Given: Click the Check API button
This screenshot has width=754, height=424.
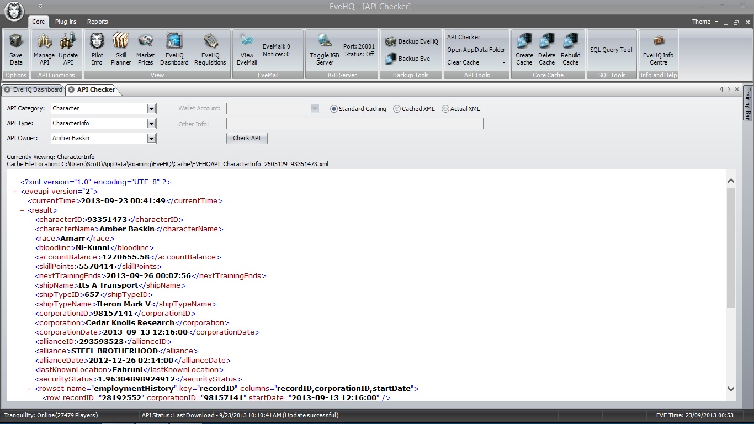Looking at the screenshot, I should (247, 138).
